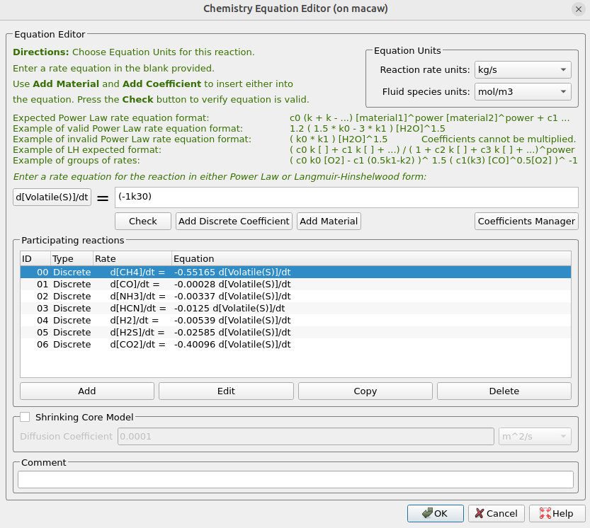The width and height of the screenshot is (590, 528).
Task: Open the Coefficients Manager
Action: pyautogui.click(x=526, y=221)
